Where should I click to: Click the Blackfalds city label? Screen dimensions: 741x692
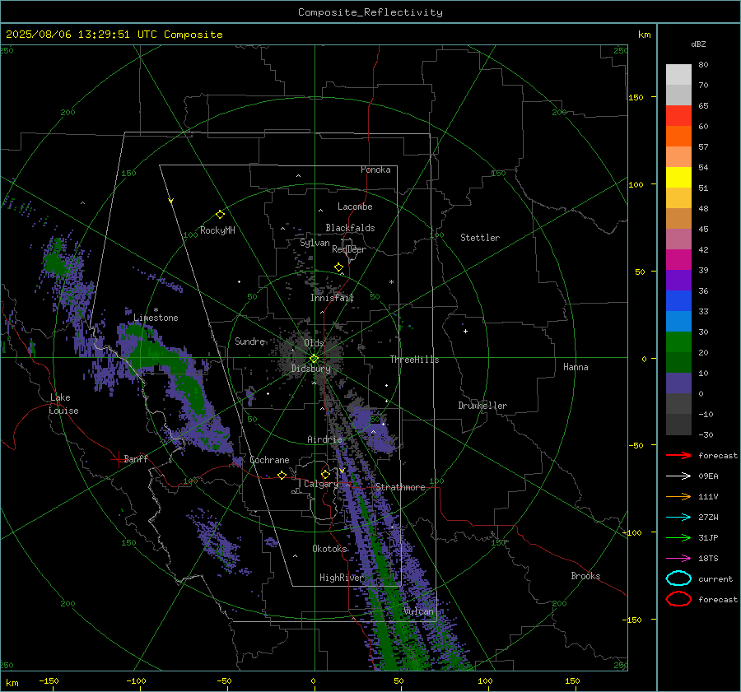[350, 228]
